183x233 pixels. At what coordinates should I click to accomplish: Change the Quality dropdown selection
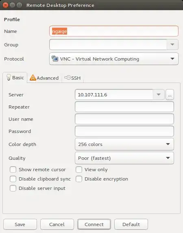point(124,158)
